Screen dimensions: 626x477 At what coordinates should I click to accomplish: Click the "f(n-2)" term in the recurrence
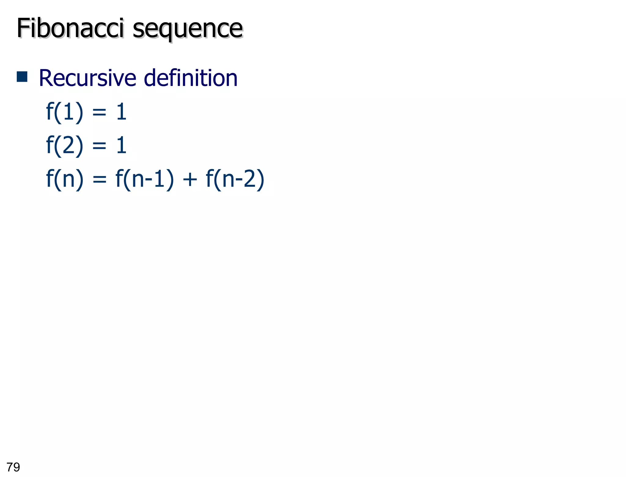coord(235,179)
